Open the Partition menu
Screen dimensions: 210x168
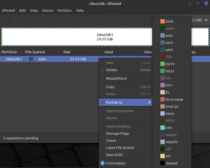(x=65, y=10)
